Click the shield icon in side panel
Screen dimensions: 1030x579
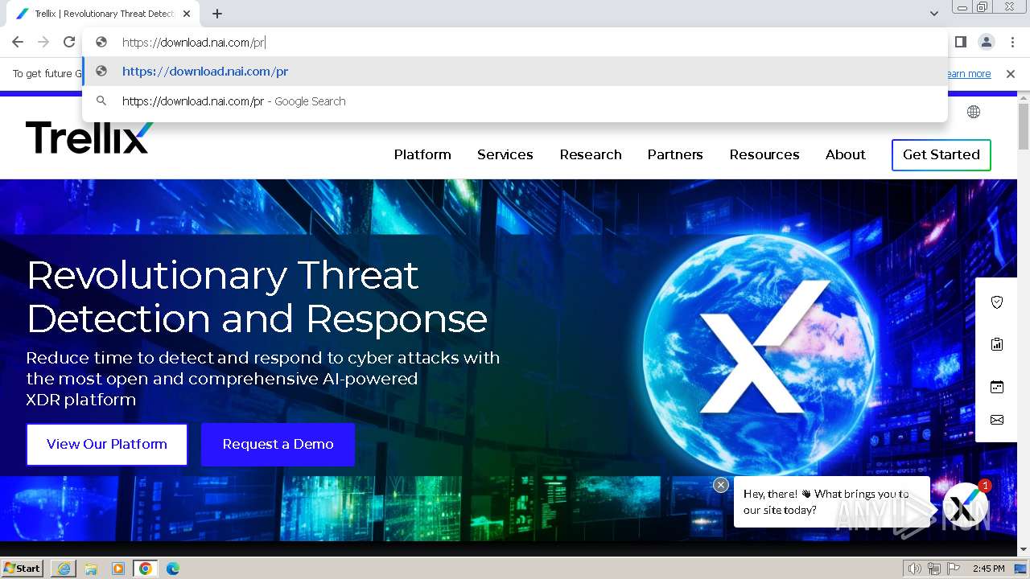(997, 302)
